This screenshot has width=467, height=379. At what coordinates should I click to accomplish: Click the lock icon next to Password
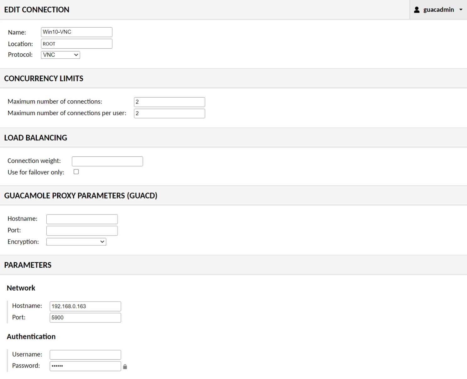coord(125,366)
